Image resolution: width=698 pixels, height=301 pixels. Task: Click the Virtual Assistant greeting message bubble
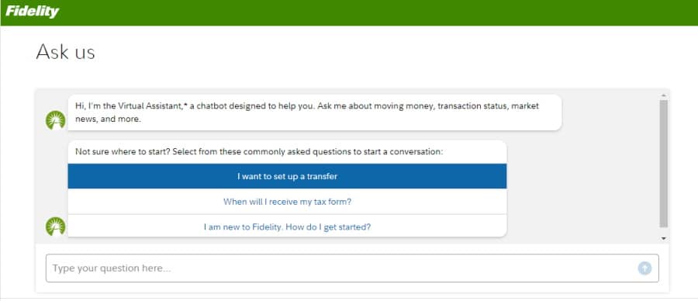(x=314, y=112)
